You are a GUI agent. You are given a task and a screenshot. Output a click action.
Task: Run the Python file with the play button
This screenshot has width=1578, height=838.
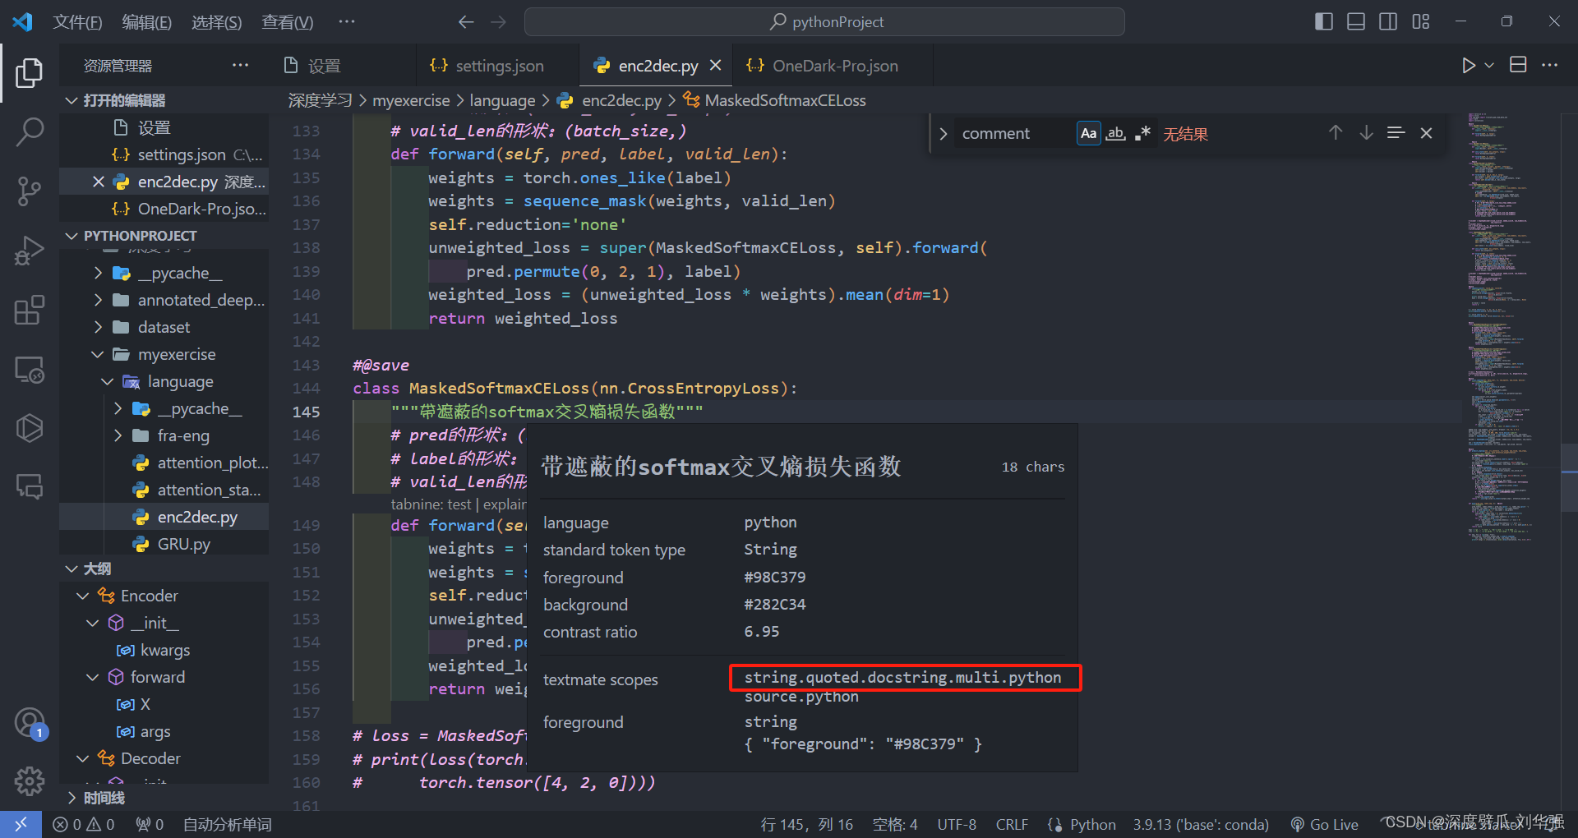pos(1469,65)
